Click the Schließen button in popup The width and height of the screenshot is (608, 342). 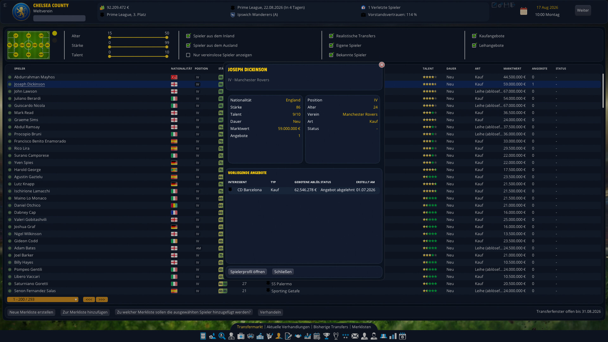click(x=283, y=272)
